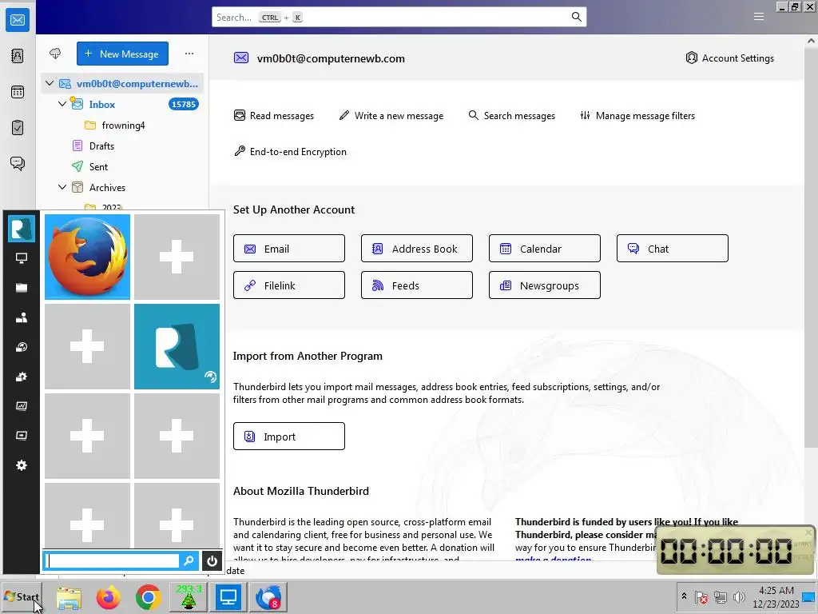
Task: Click the power button in the start menu
Action: tap(212, 560)
